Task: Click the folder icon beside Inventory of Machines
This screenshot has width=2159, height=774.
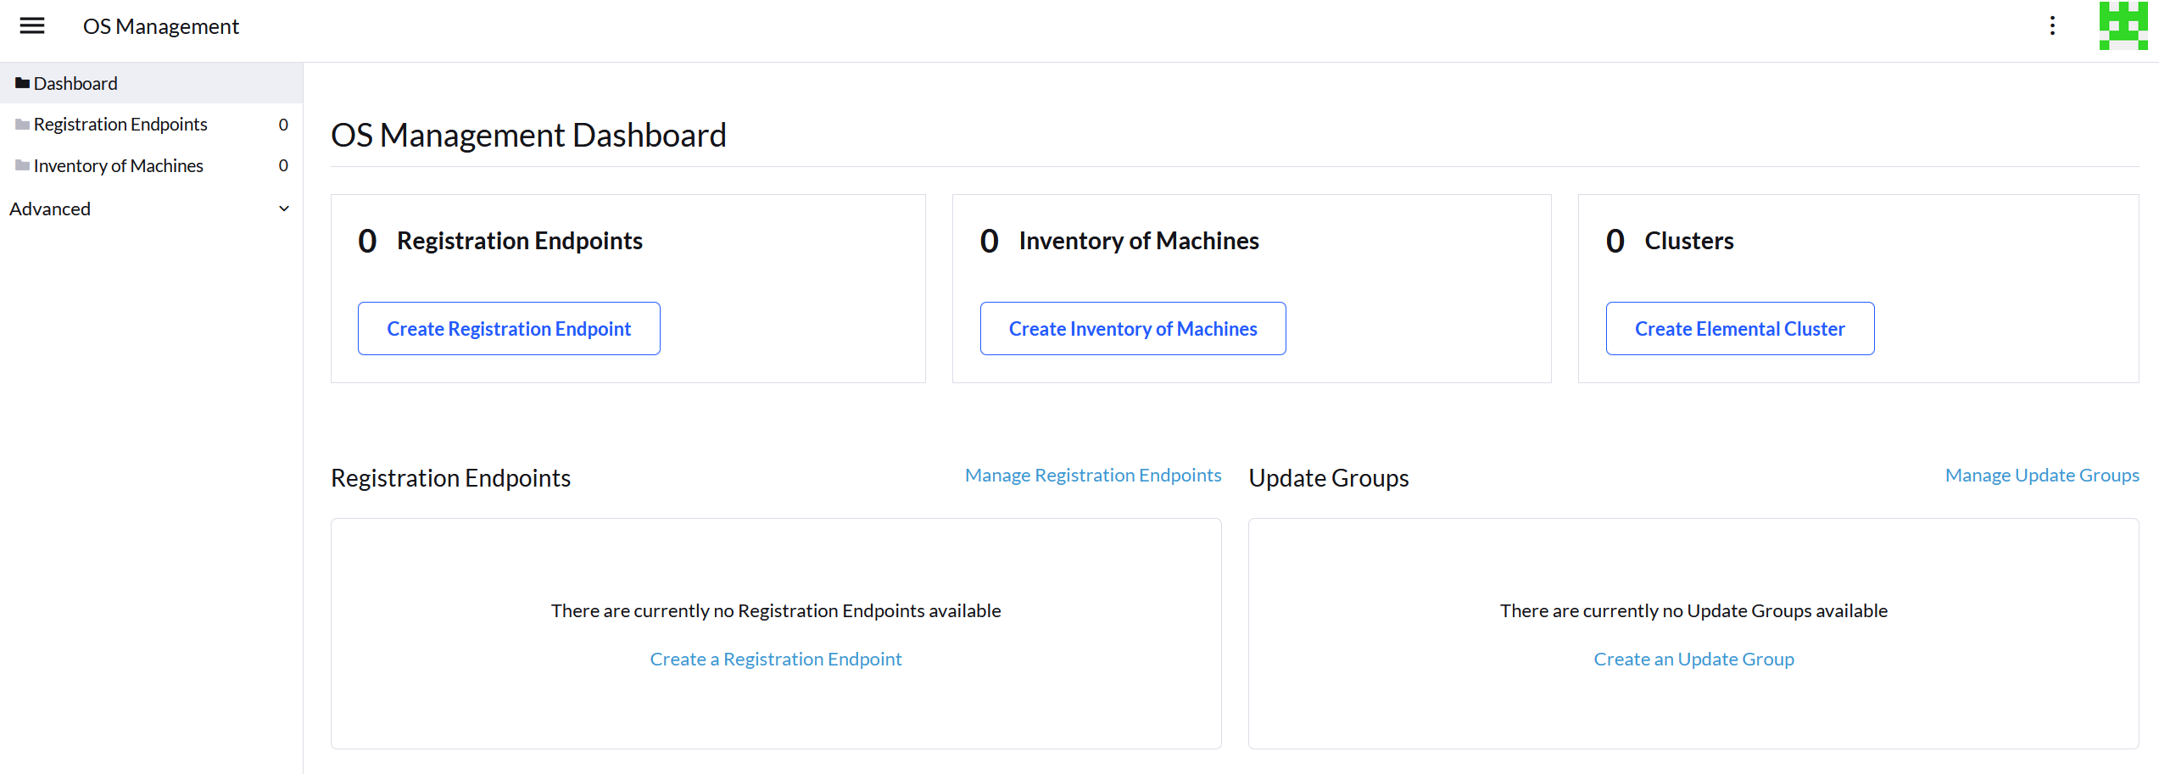Action: [x=22, y=164]
